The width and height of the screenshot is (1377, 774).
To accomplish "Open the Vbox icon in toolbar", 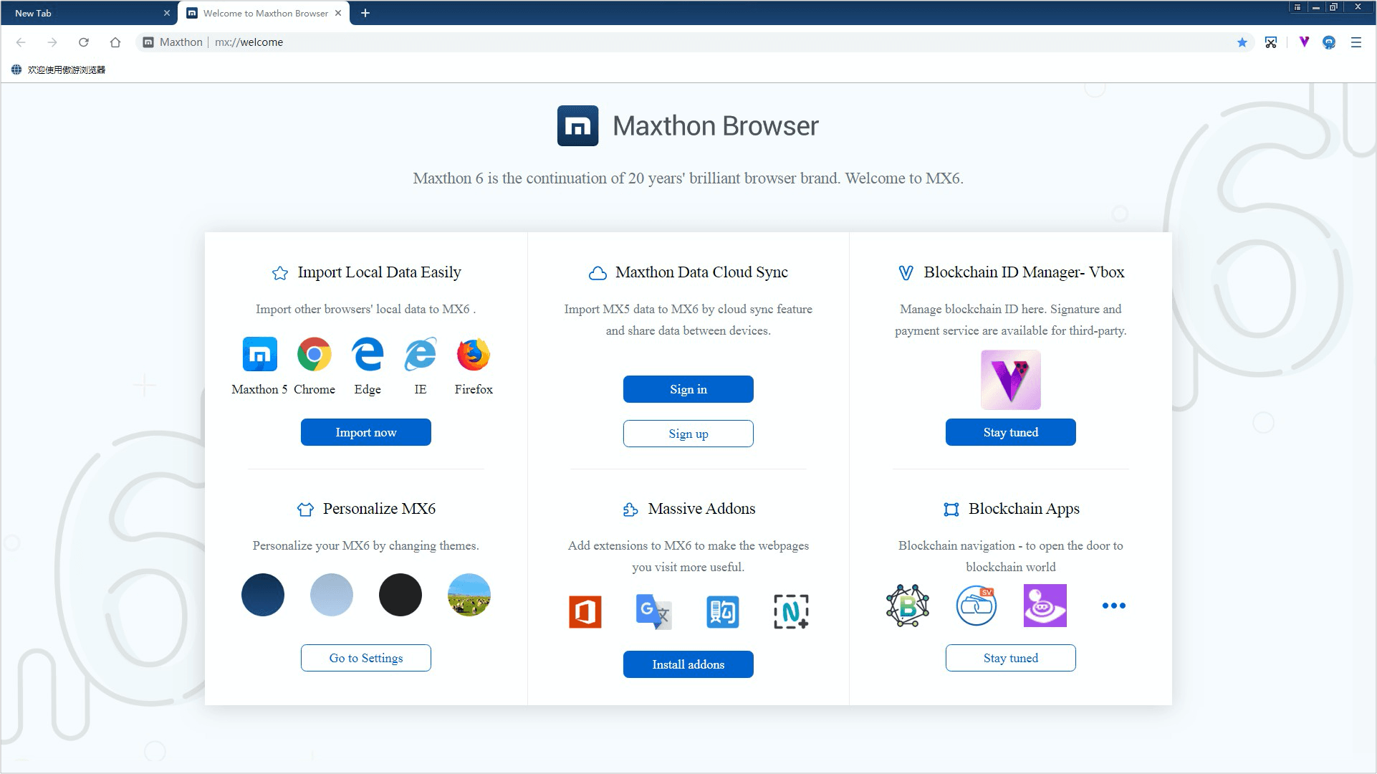I will pos(1304,42).
